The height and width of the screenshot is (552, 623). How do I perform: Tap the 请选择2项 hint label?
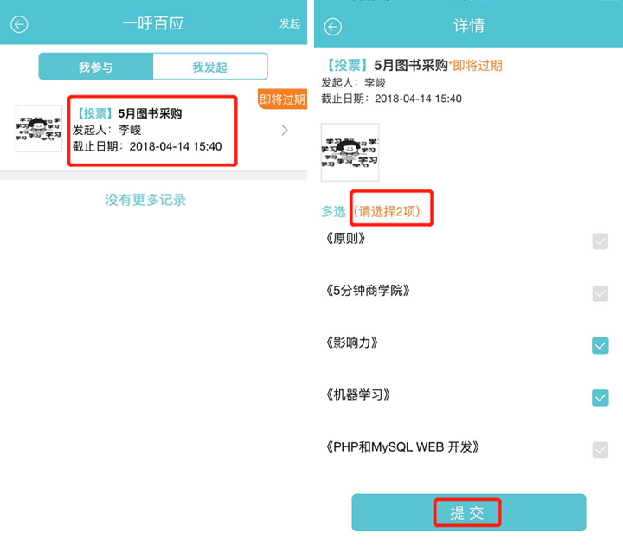[387, 211]
